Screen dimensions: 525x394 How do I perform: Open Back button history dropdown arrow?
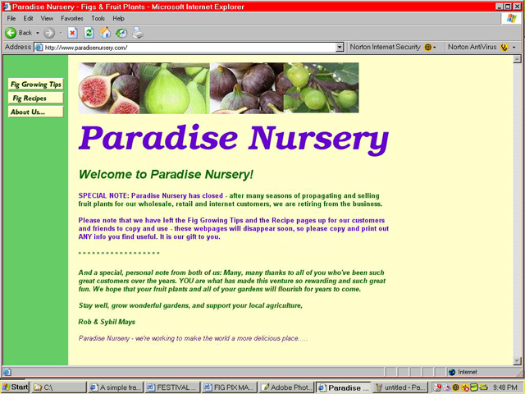(38, 33)
